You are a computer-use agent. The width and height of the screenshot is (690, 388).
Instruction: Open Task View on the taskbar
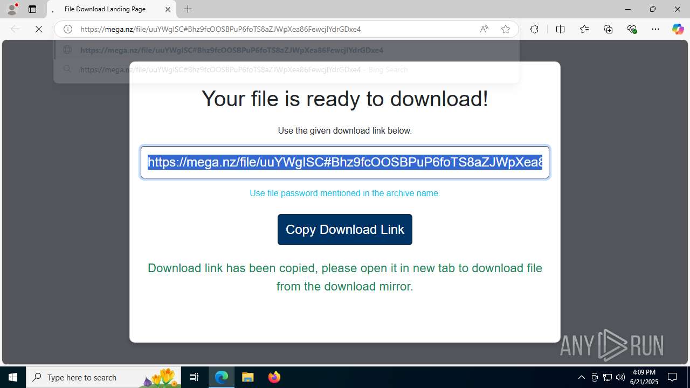(x=194, y=377)
